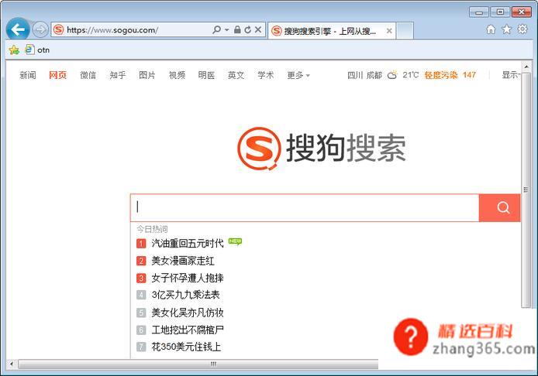Maximize the browser window
Image resolution: width=538 pixels, height=376 pixels.
[500, 12]
